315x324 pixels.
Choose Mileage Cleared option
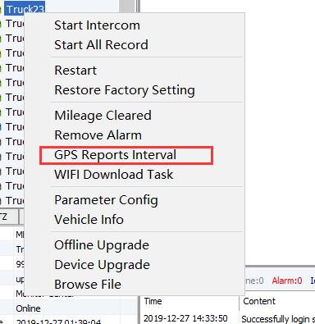click(103, 116)
